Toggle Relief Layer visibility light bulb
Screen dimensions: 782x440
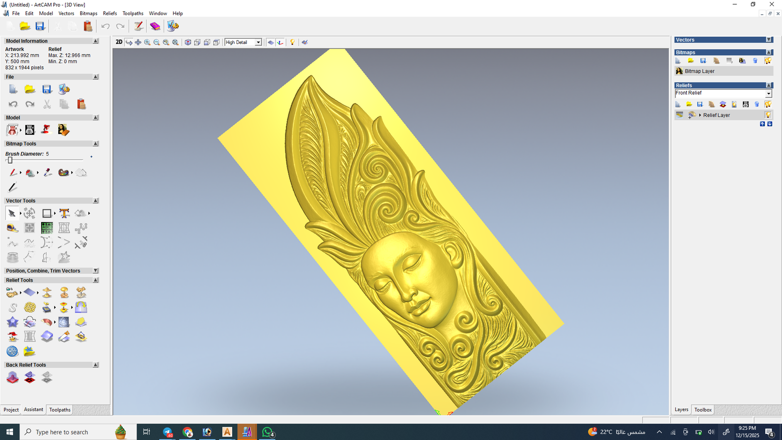click(768, 115)
